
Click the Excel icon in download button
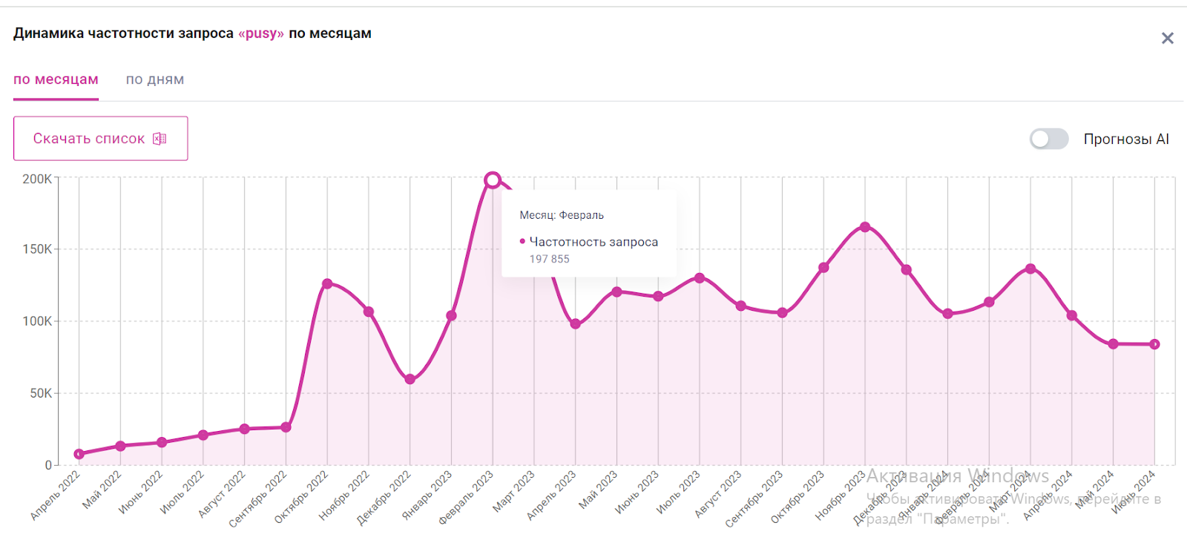[x=160, y=139]
